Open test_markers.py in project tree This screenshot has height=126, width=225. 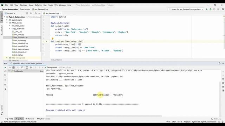(x=20, y=41)
